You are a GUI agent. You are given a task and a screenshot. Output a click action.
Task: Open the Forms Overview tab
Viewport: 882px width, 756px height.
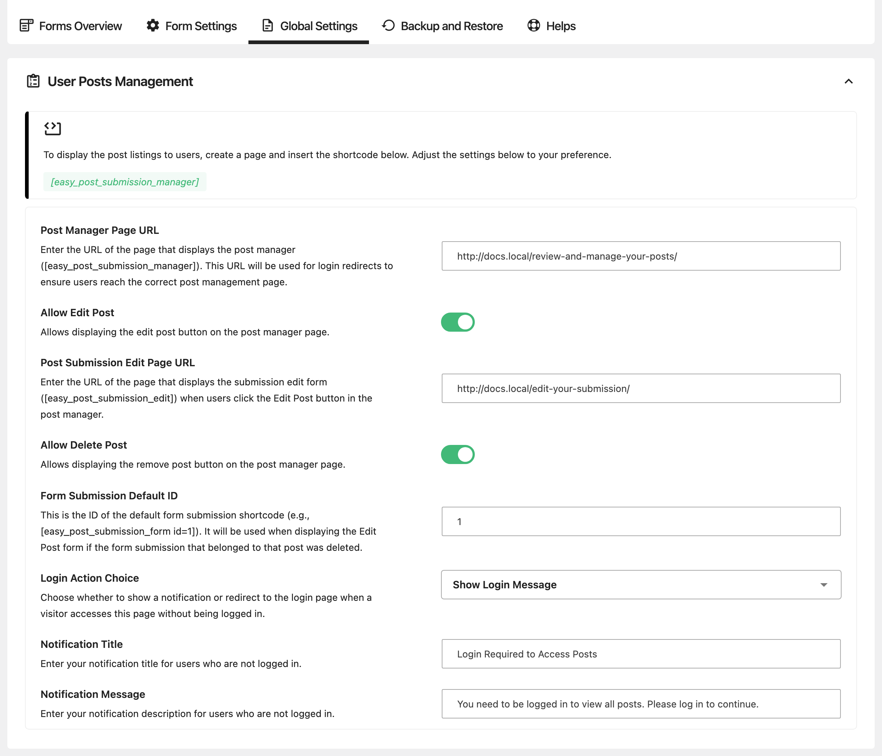71,26
